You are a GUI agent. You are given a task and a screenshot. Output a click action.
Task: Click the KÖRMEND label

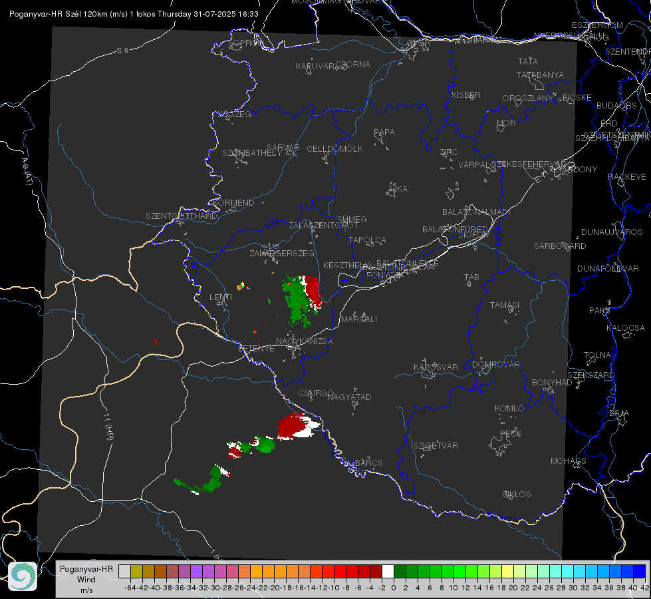point(233,203)
